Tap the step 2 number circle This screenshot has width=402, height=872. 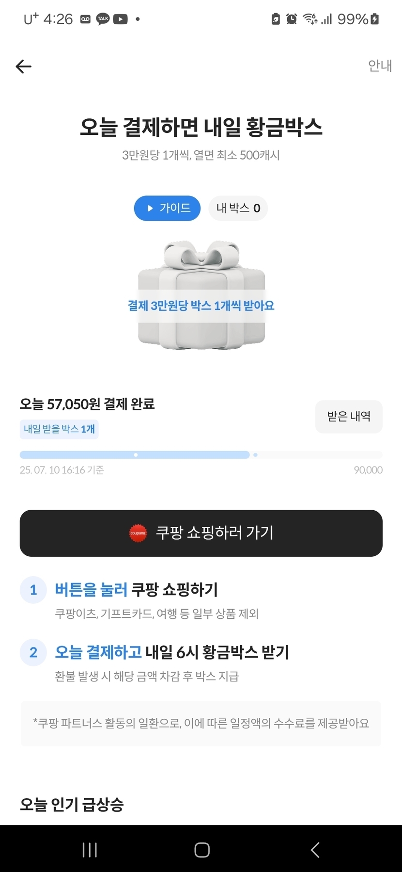pos(33,652)
